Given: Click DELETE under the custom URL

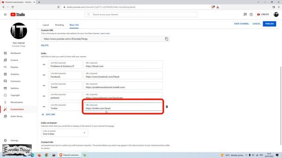Looking at the screenshot, I should coord(45,46).
